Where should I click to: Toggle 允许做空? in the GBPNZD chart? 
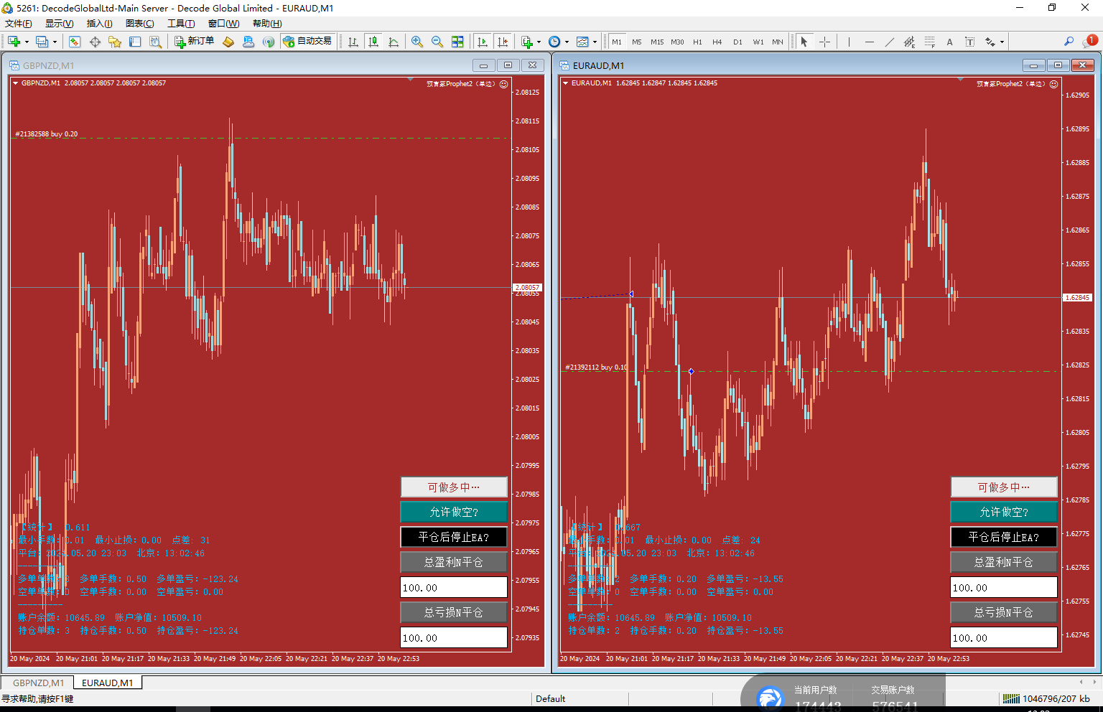(x=454, y=512)
